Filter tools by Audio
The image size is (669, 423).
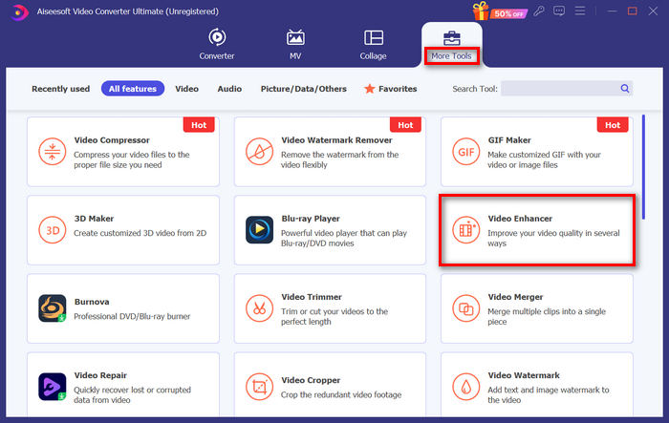point(229,89)
